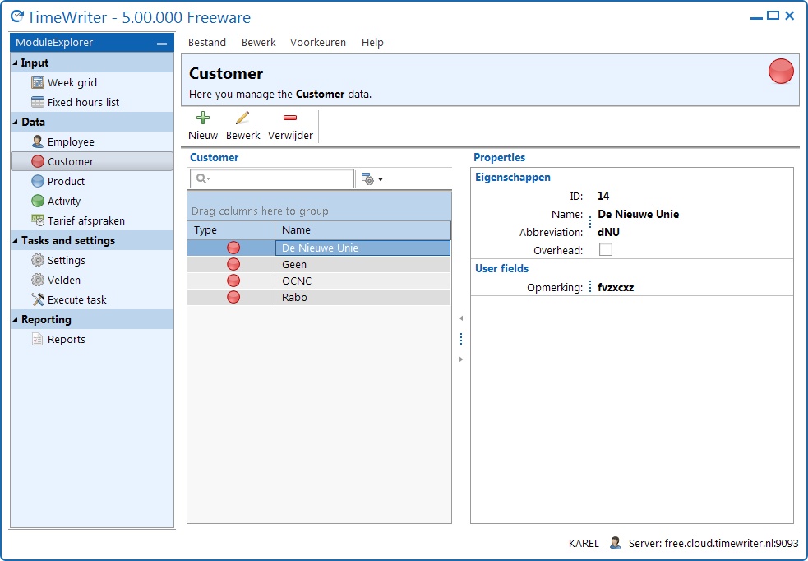Click the Bewerk pencil icon in toolbar
The width and height of the screenshot is (808, 561).
coord(242,118)
